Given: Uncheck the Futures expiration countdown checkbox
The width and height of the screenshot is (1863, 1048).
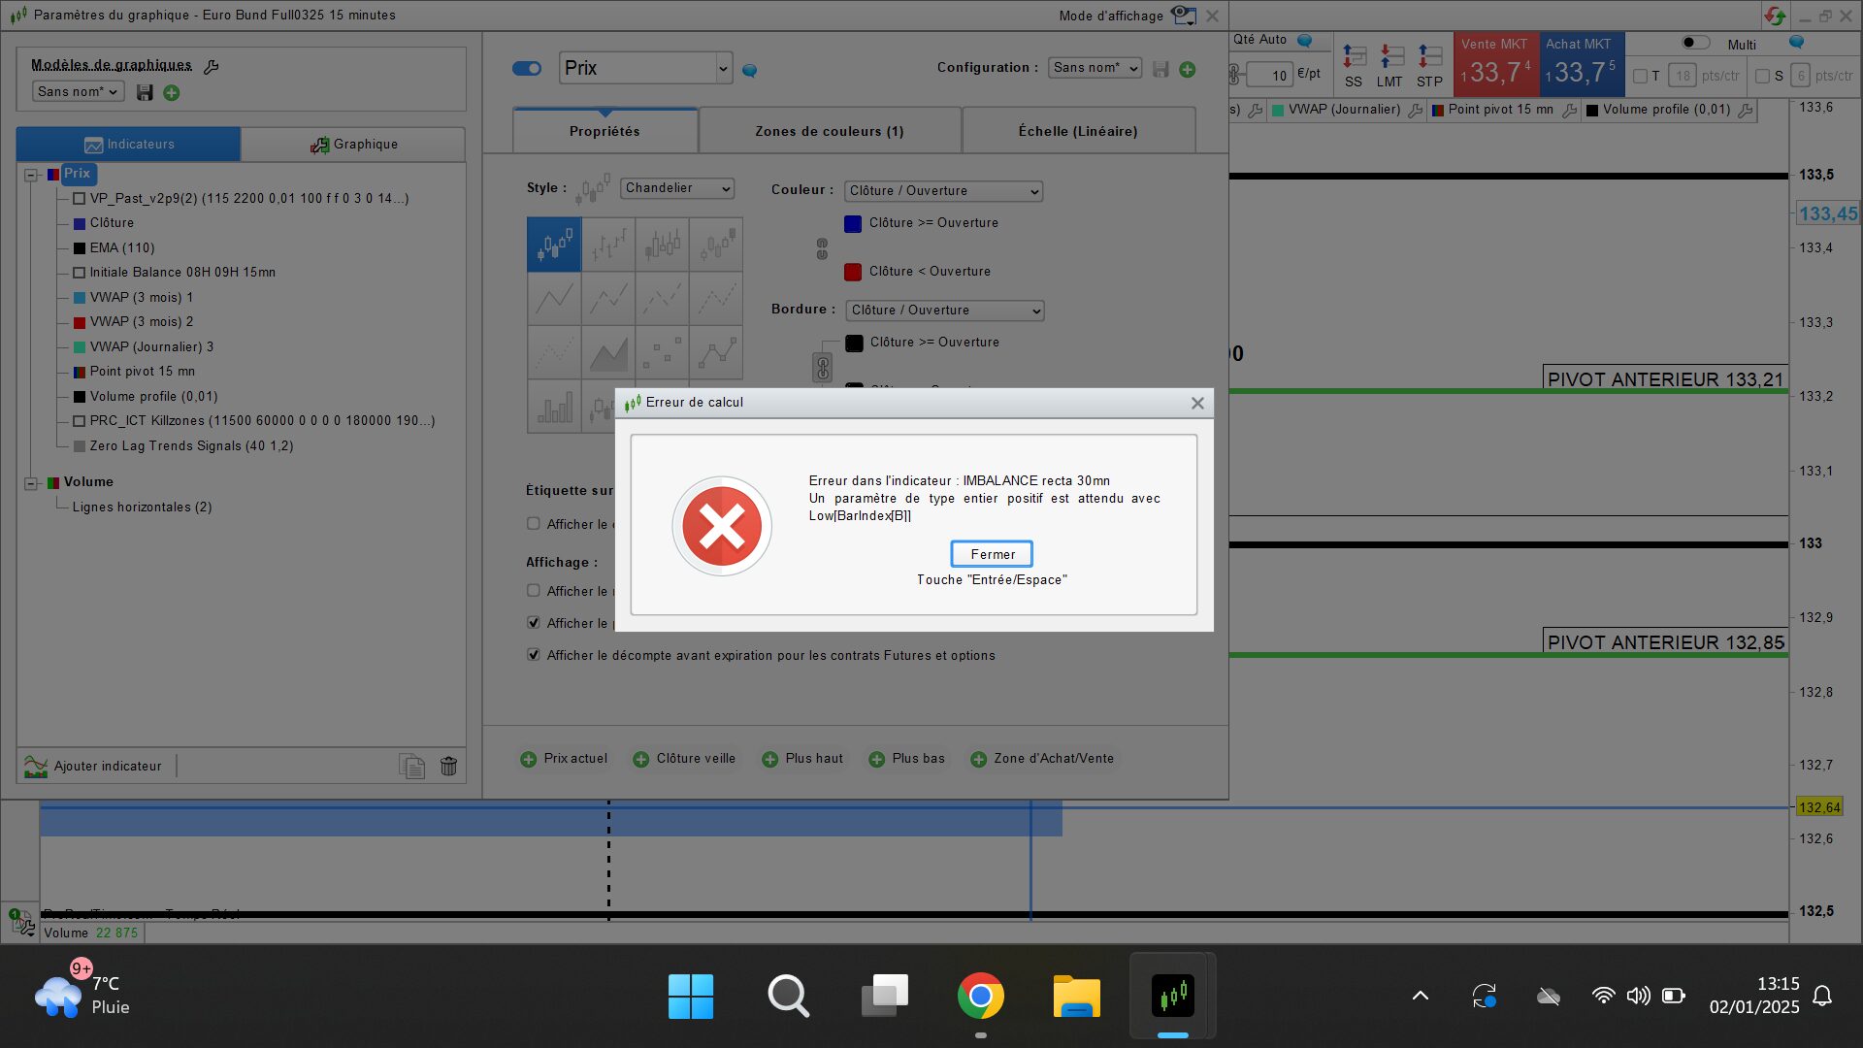Looking at the screenshot, I should [x=534, y=655].
